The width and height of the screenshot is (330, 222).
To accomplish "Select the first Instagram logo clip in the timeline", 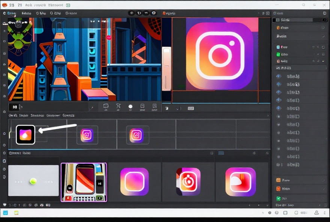I will [x=87, y=135].
